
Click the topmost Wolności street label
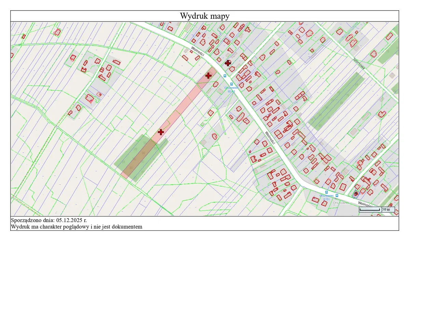[x=197, y=52]
